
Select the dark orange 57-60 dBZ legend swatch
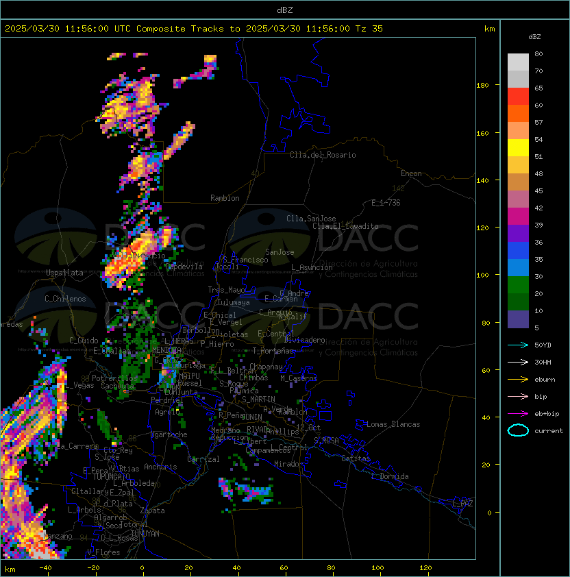(x=518, y=113)
